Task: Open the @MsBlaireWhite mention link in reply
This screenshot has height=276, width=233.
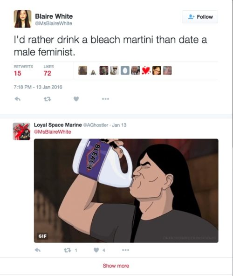Action: pos(53,132)
